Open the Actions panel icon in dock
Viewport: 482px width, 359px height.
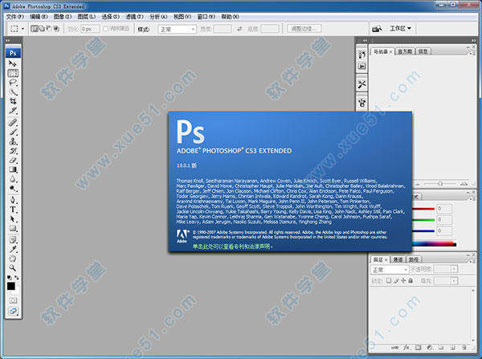click(x=361, y=67)
